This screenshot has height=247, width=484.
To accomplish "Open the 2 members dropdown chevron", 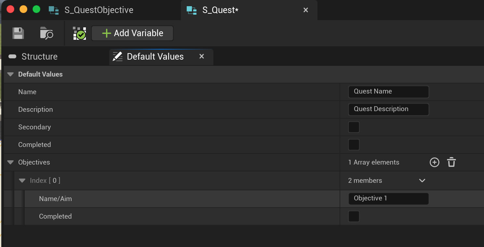I will (x=422, y=181).
